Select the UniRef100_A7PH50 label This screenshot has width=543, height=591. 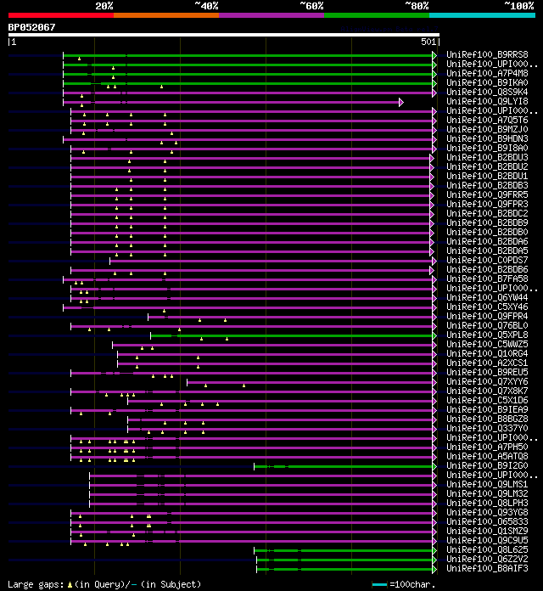click(487, 447)
